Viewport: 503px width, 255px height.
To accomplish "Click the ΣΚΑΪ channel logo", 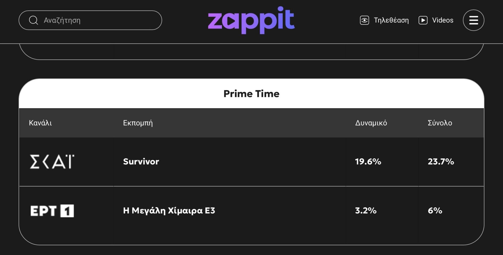I will pos(52,161).
